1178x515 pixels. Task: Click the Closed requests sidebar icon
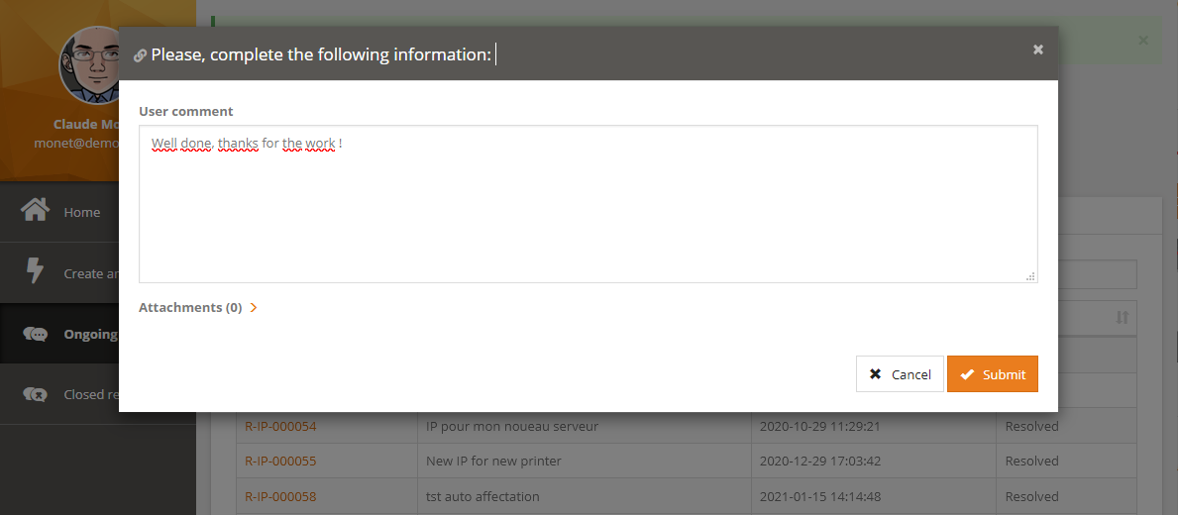click(x=36, y=394)
